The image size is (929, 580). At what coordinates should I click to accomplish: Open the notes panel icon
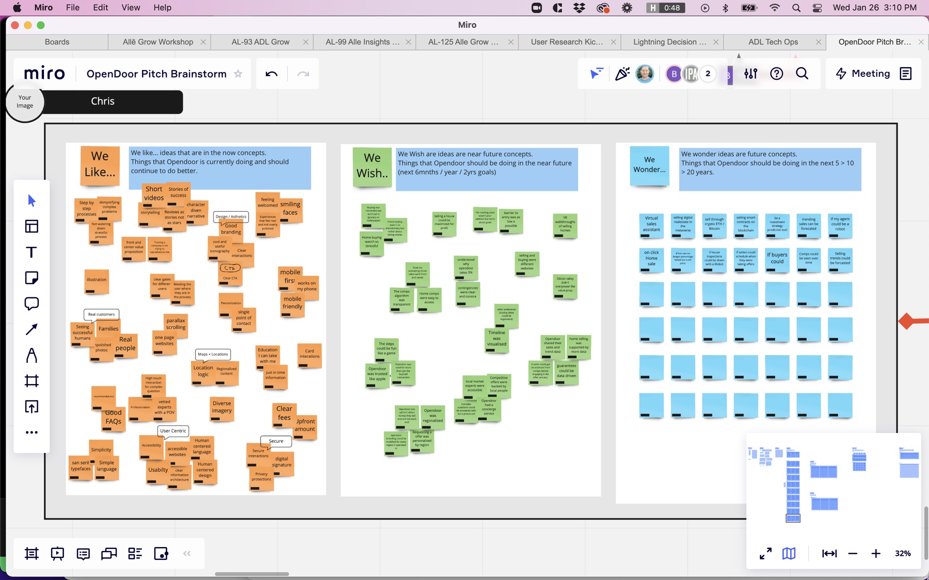906,74
